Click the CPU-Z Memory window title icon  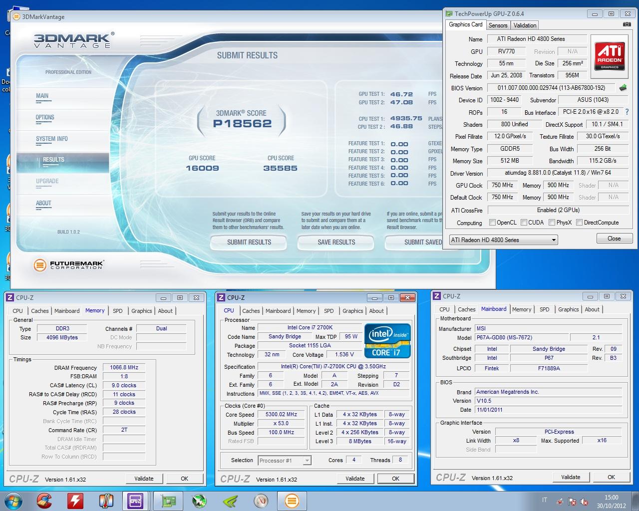click(10, 297)
